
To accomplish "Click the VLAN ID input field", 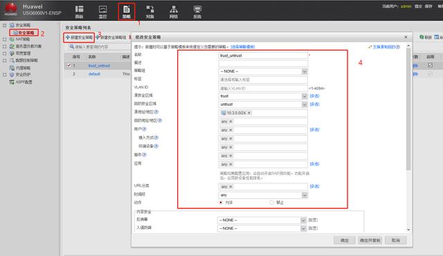I will (x=263, y=89).
